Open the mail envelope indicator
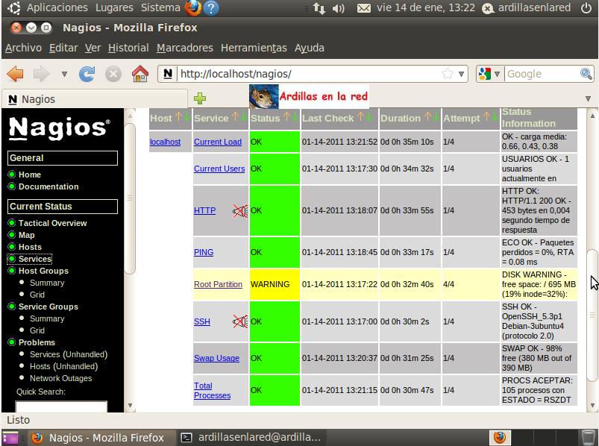599x446 pixels. 364,8
